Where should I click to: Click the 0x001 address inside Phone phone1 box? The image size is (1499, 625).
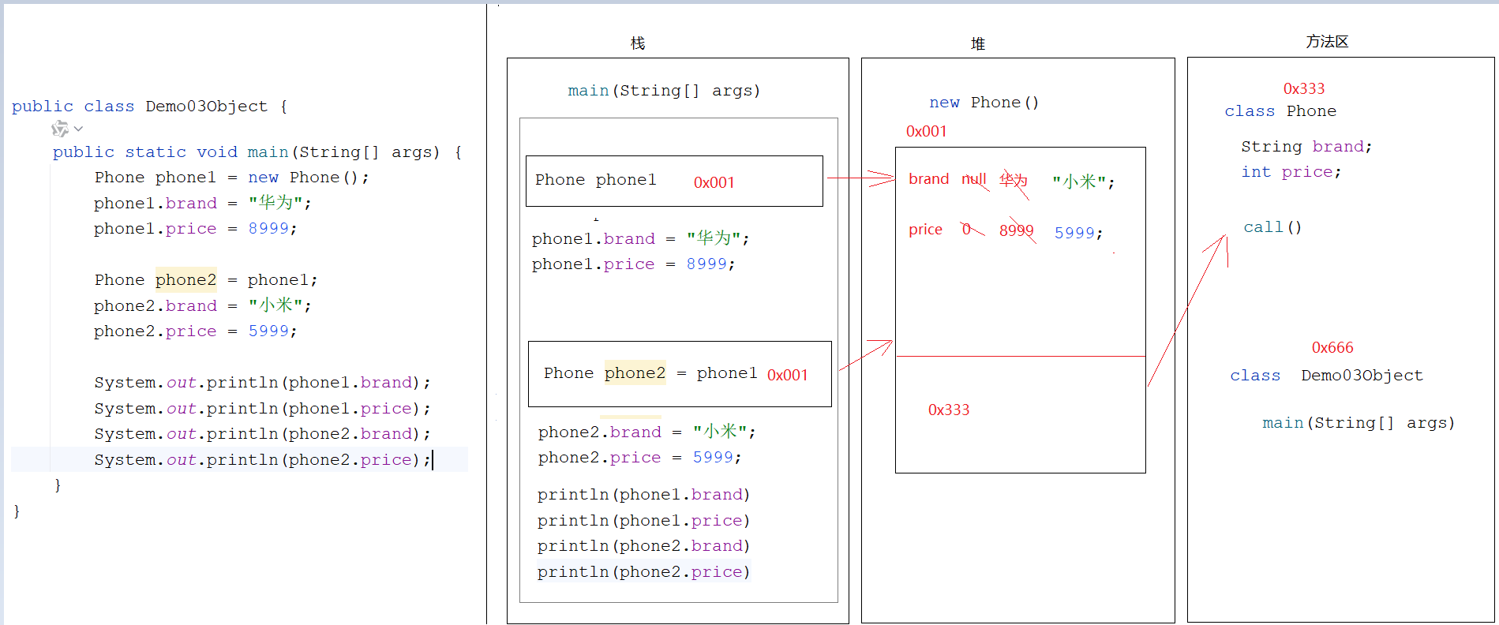714,182
